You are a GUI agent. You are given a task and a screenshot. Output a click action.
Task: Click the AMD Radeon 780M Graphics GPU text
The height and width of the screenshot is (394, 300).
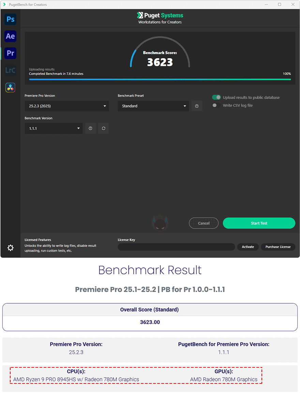click(224, 379)
